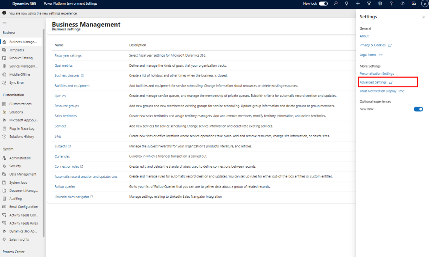Open Solutions under Customization
Image resolution: width=429 pixels, height=257 pixels.
(x=16, y=112)
